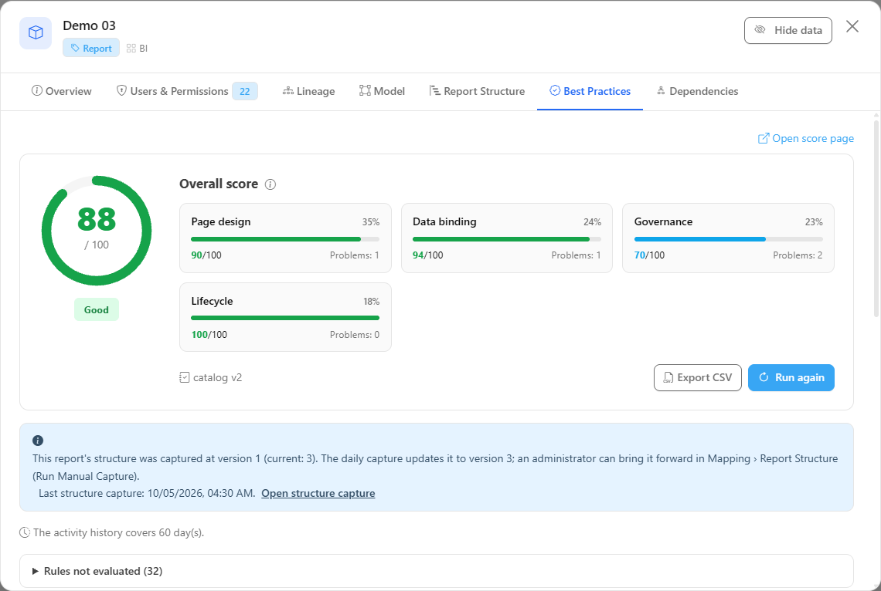
Task: Open the Page design score card
Action: coord(285,238)
